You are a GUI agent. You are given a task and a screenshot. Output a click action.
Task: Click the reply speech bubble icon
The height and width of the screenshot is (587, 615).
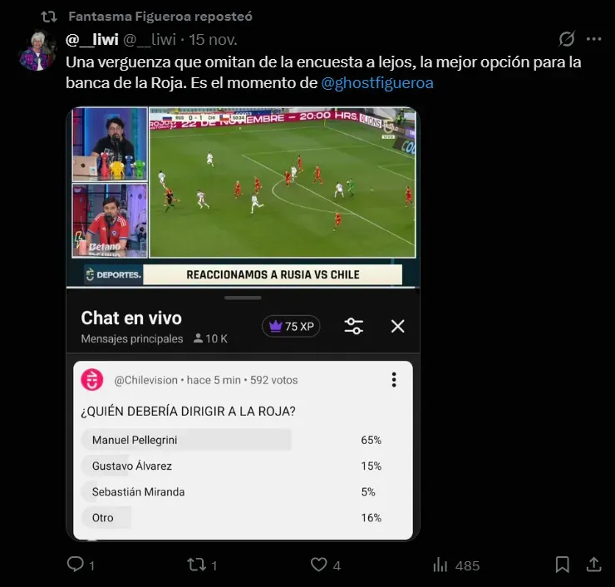point(76,565)
